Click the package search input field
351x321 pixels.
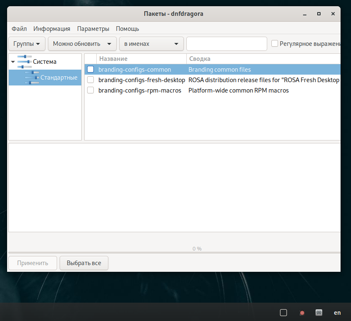226,44
